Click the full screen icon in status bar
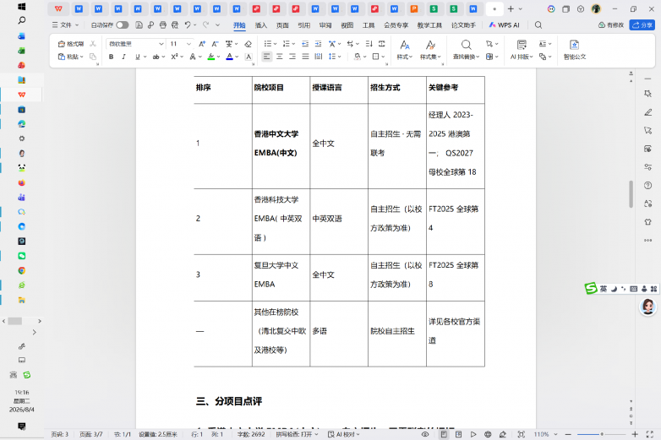This screenshot has height=440, width=661. 650,434
